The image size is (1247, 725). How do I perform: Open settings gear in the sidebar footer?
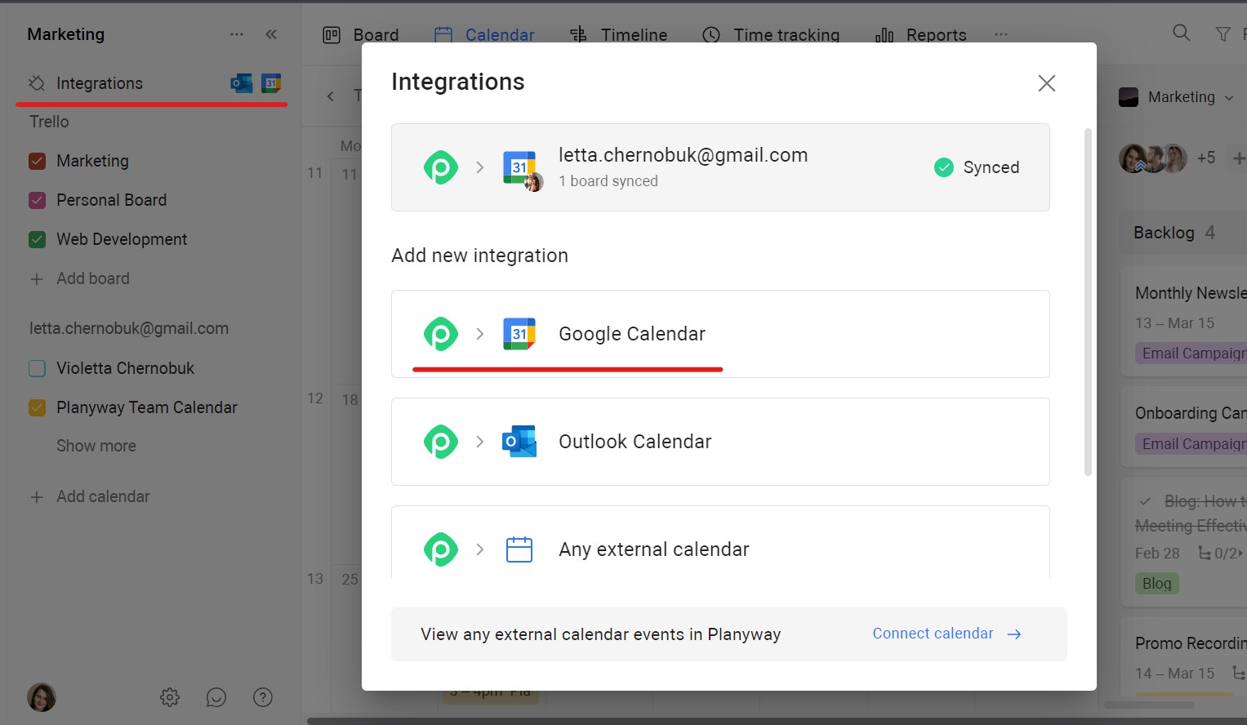[170, 697]
